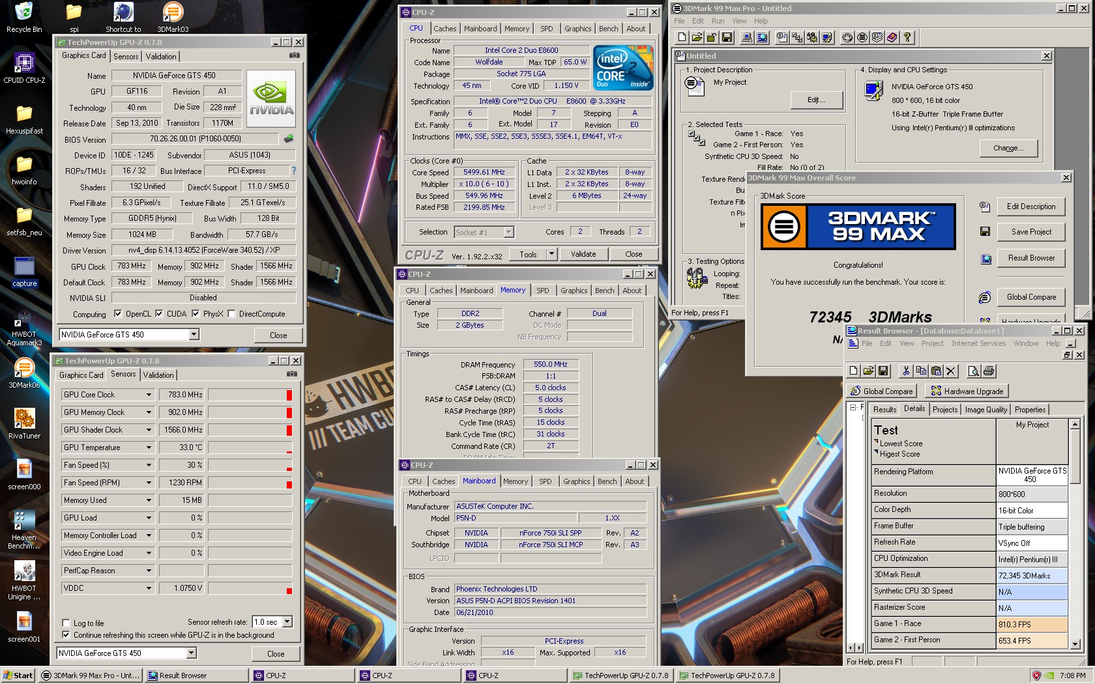Click GPU Temperature sensor graph bar
This screenshot has height=684, width=1095.
pyautogui.click(x=250, y=448)
